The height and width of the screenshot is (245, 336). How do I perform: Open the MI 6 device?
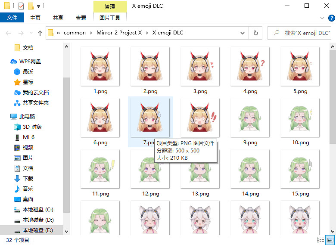[24, 137]
